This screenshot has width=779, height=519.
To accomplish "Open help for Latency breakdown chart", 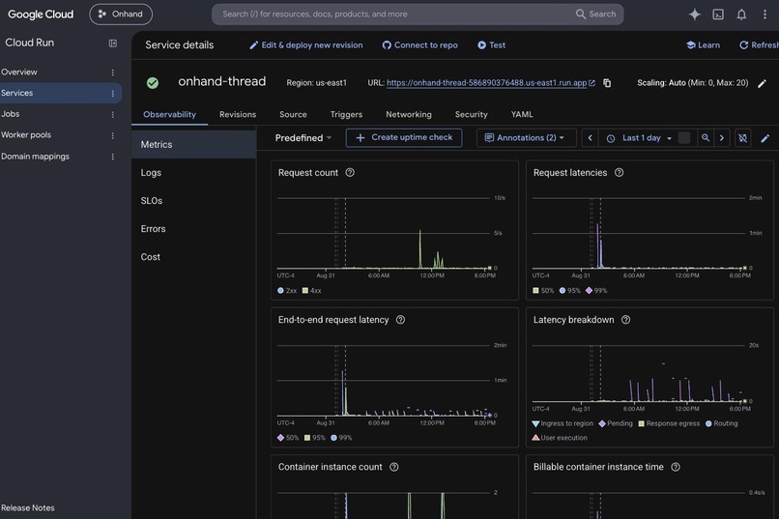I will 626,320.
